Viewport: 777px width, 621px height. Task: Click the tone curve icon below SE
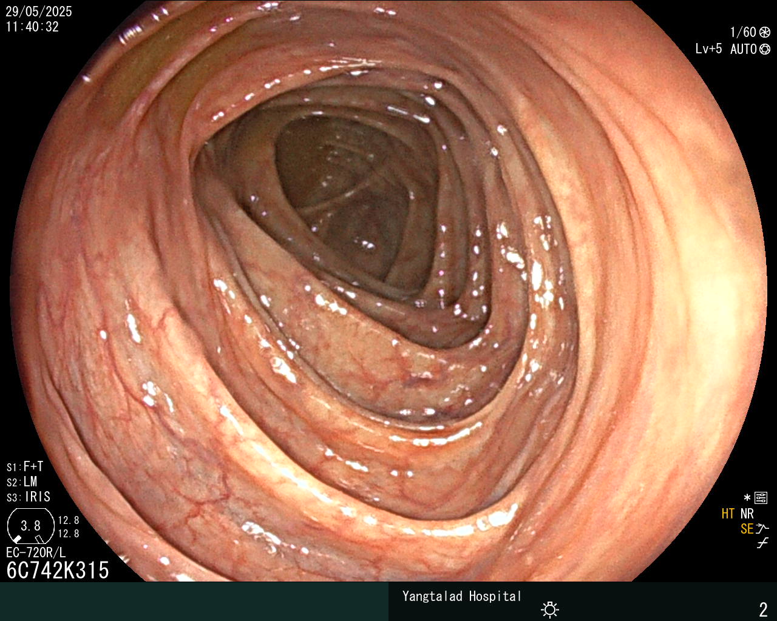(x=762, y=543)
